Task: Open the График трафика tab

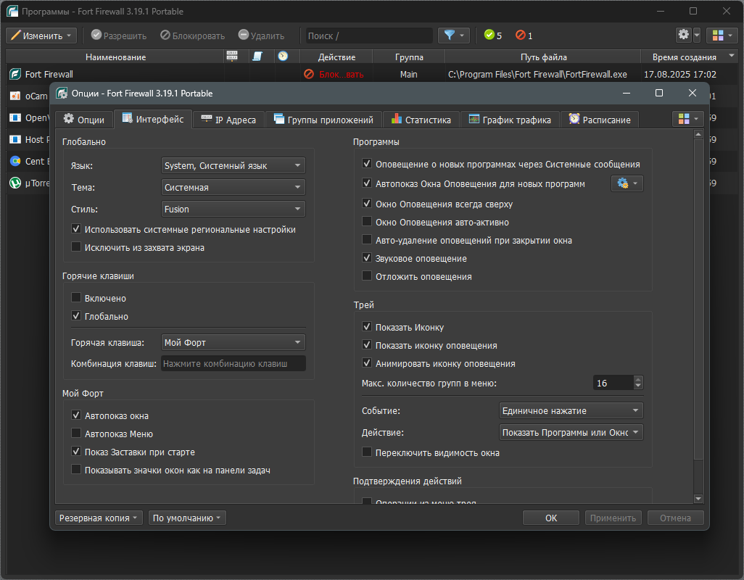Action: pyautogui.click(x=510, y=120)
